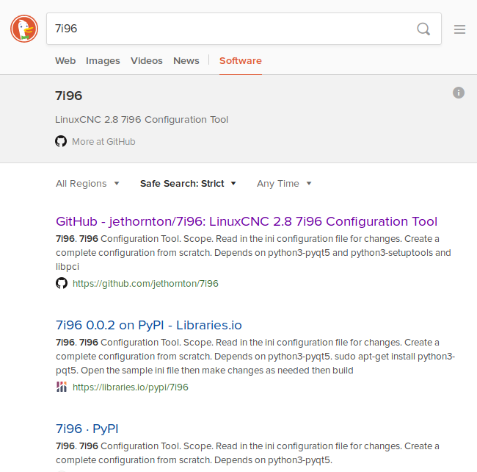
Task: Open the hamburger menu icon
Action: (459, 29)
